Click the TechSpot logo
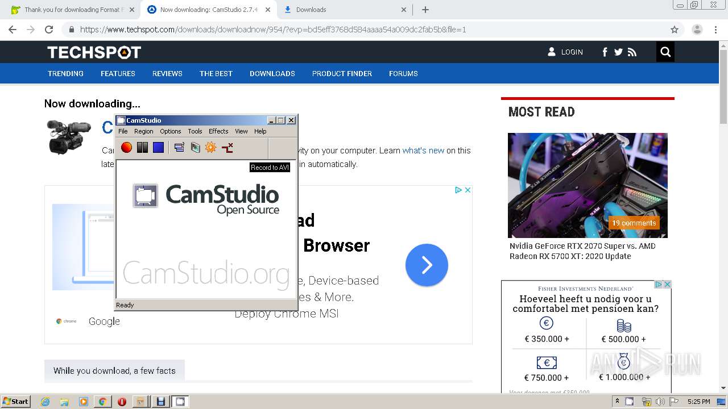This screenshot has height=409, width=728. [x=94, y=52]
